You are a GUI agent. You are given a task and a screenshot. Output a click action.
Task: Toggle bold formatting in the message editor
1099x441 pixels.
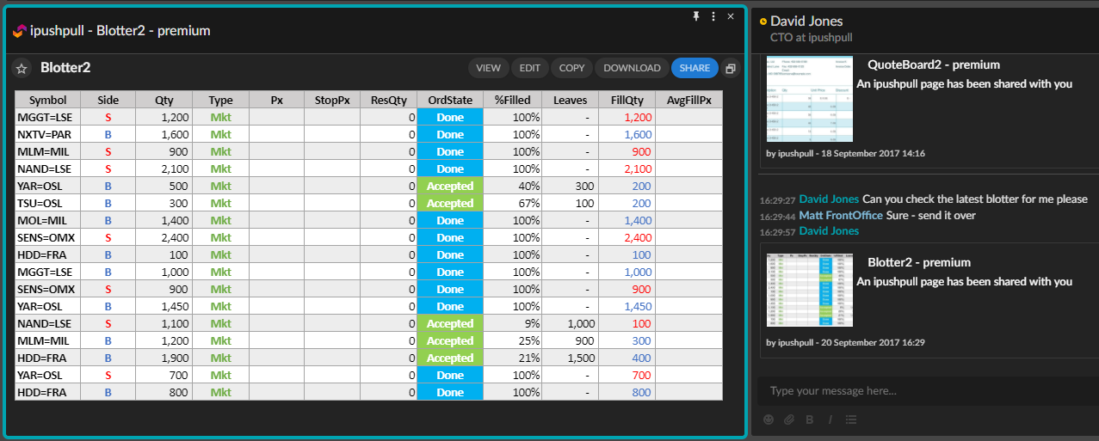pyautogui.click(x=809, y=420)
